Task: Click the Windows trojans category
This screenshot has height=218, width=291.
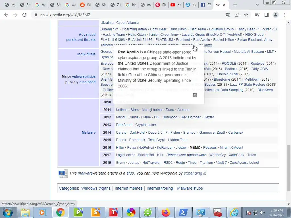Action: (x=96, y=188)
